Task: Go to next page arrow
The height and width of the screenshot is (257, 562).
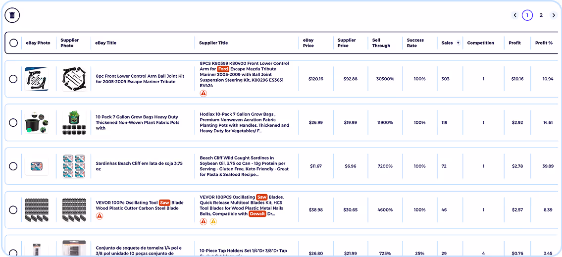Action: point(554,15)
